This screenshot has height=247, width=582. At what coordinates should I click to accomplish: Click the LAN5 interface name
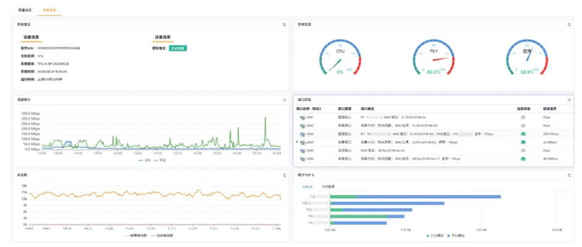[310, 150]
